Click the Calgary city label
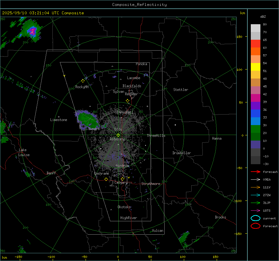 coord(121,182)
